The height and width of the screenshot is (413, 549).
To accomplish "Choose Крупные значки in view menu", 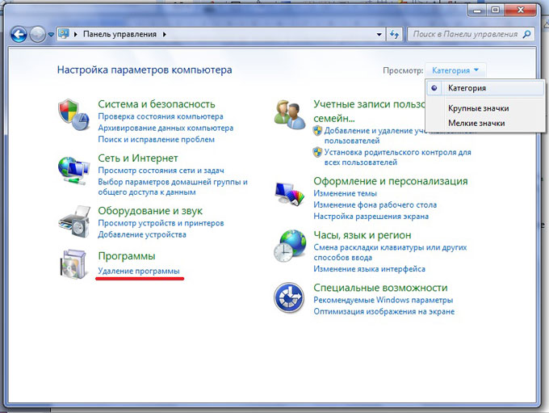I will click(x=478, y=108).
